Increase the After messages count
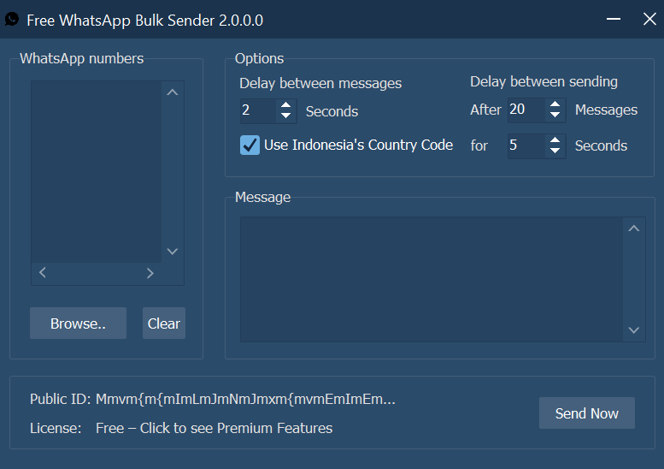 point(555,104)
